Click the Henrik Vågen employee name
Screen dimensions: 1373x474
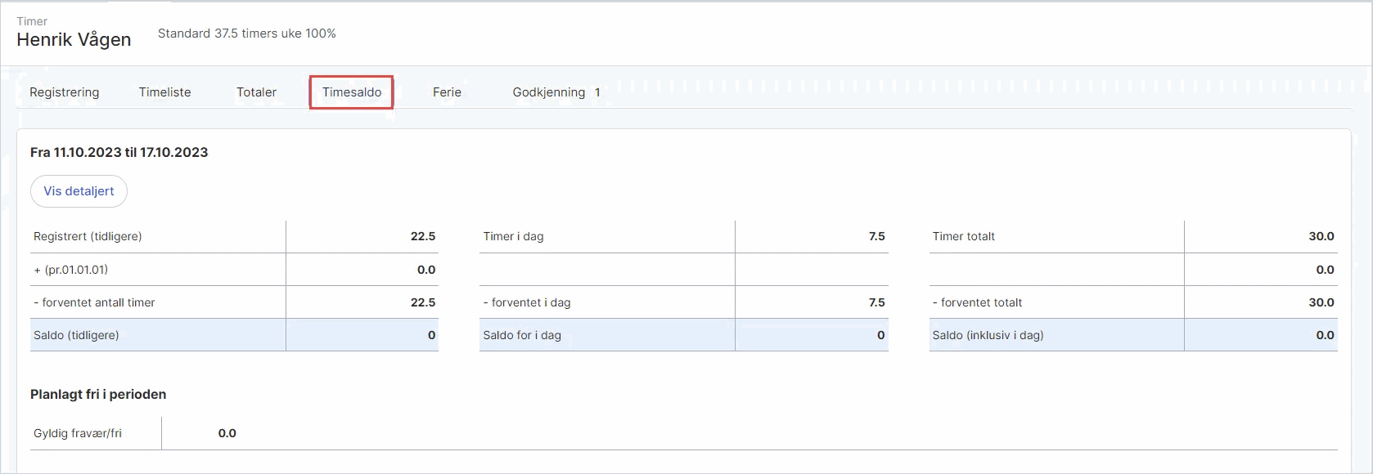coord(74,39)
